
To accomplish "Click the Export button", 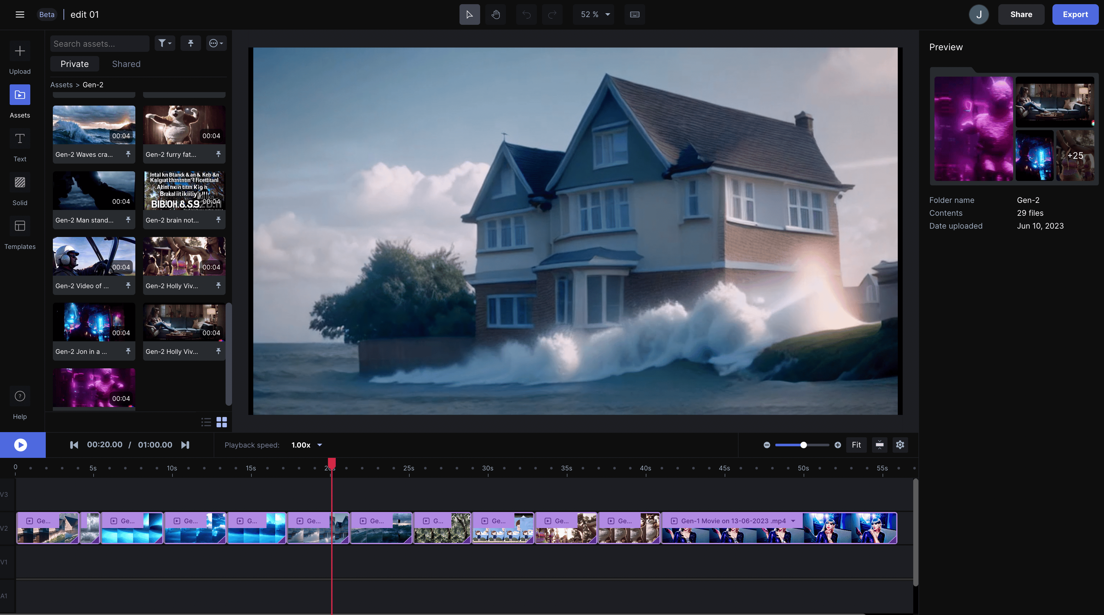I will (1075, 14).
